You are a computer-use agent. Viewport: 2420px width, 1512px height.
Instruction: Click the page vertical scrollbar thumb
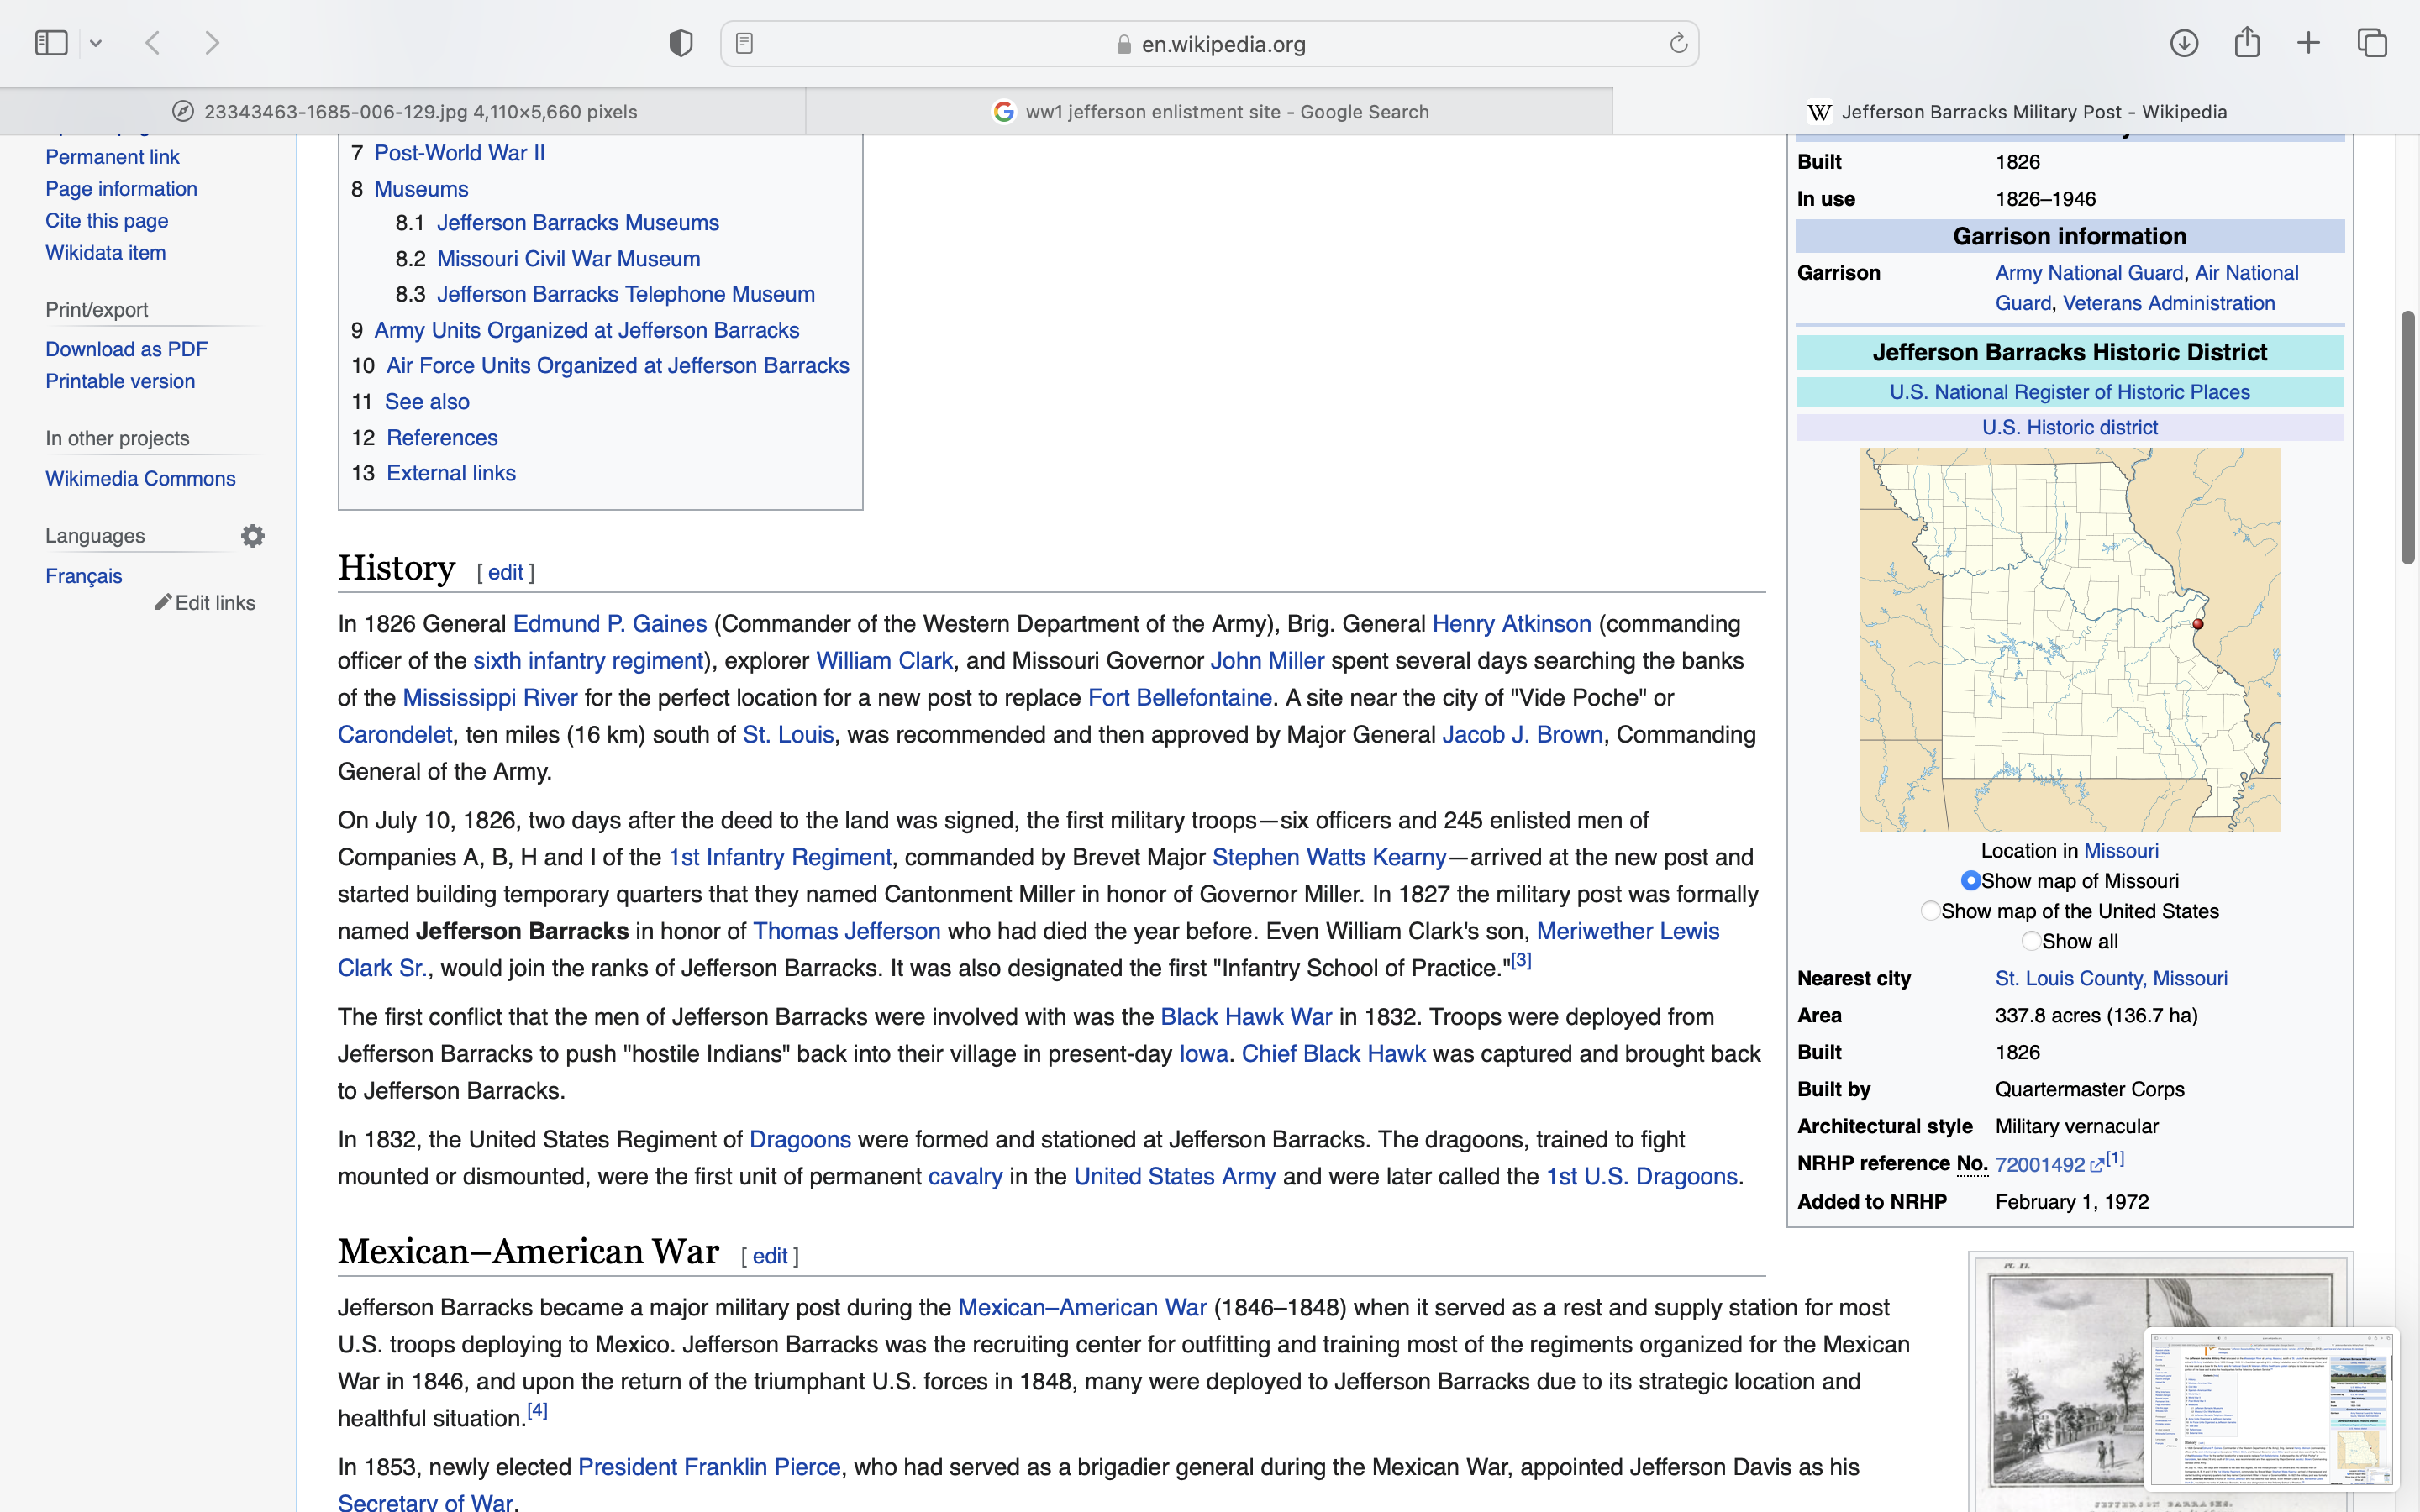2408,437
